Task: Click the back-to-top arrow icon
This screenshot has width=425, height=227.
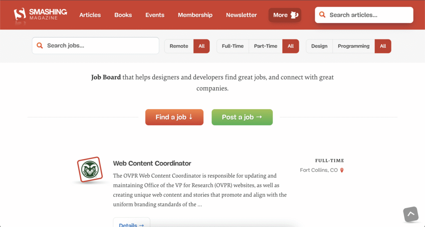Action: (411, 214)
